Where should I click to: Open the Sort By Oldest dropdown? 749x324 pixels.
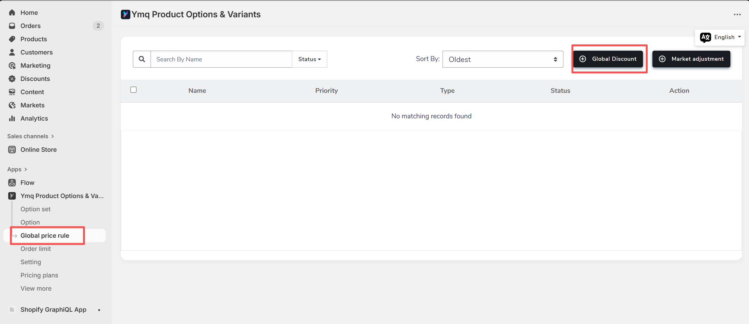502,59
